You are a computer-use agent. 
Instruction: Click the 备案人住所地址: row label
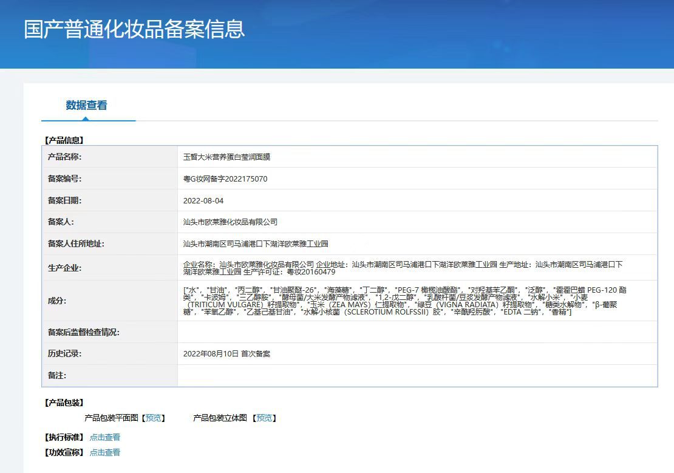(x=76, y=244)
